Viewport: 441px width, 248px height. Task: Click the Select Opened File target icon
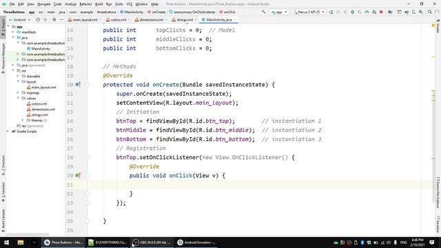38,20
